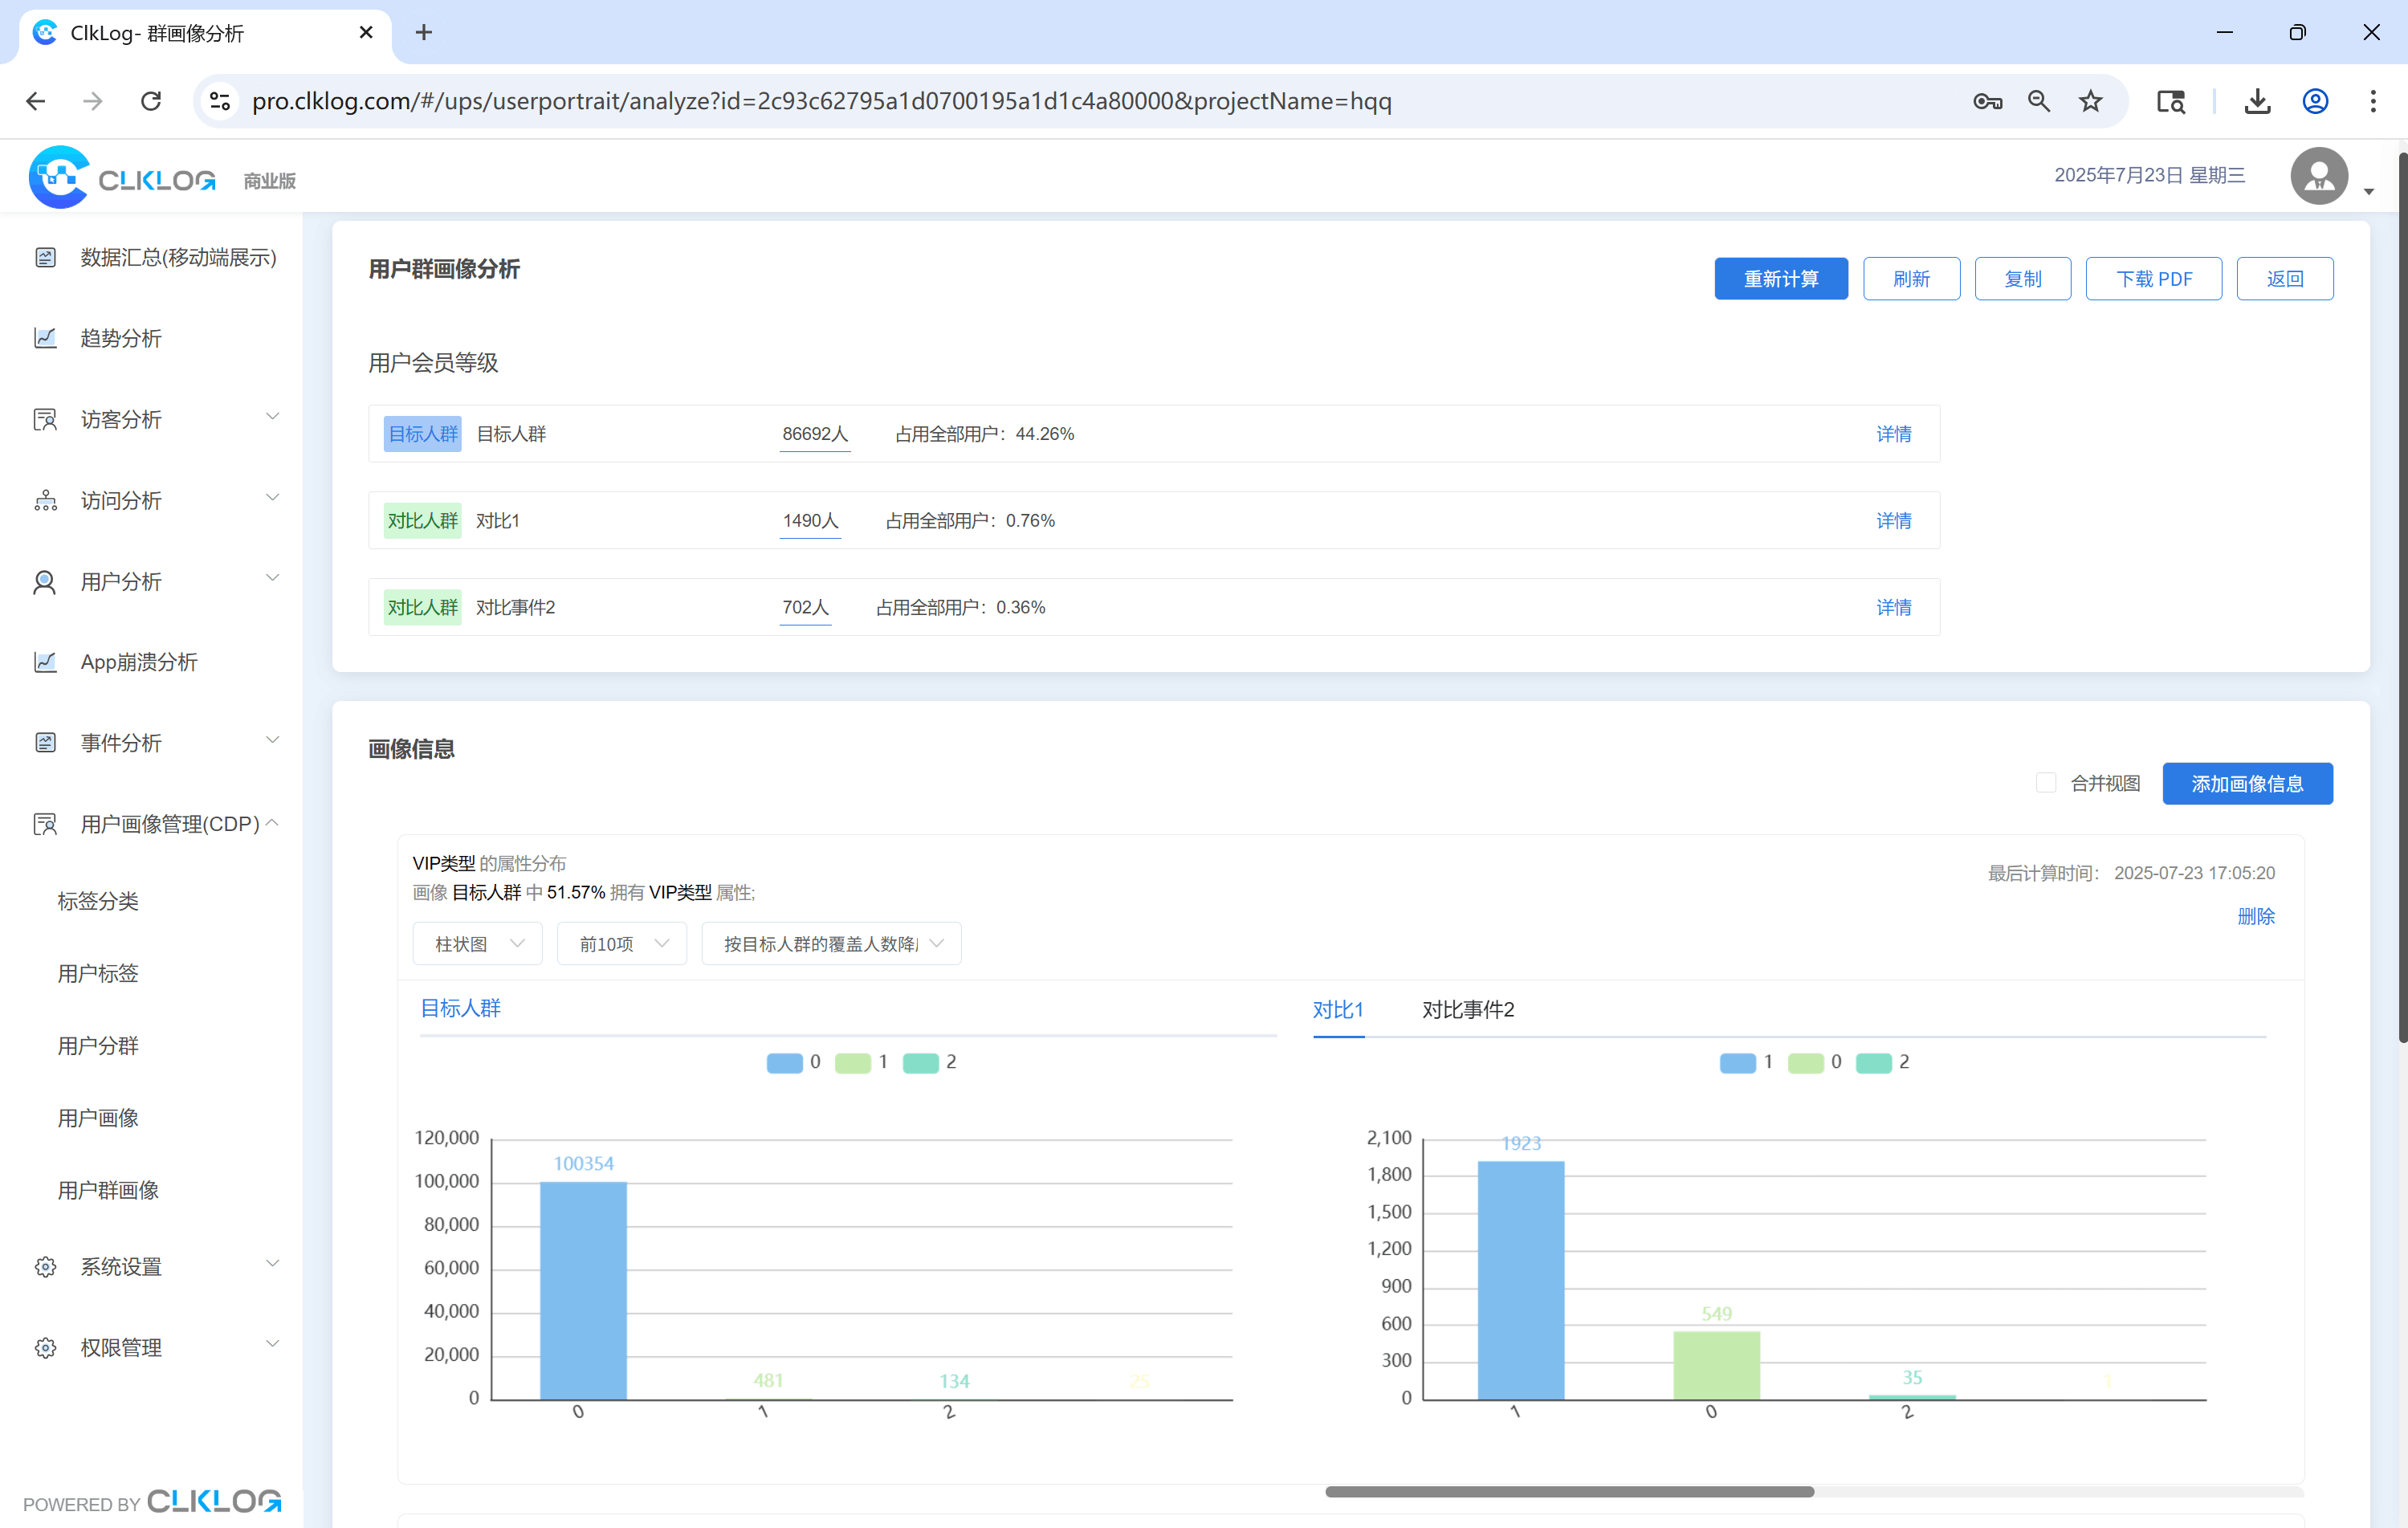Open 详情 link for the 目标人群 row
Viewport: 2408px width, 1528px height.
point(1893,434)
